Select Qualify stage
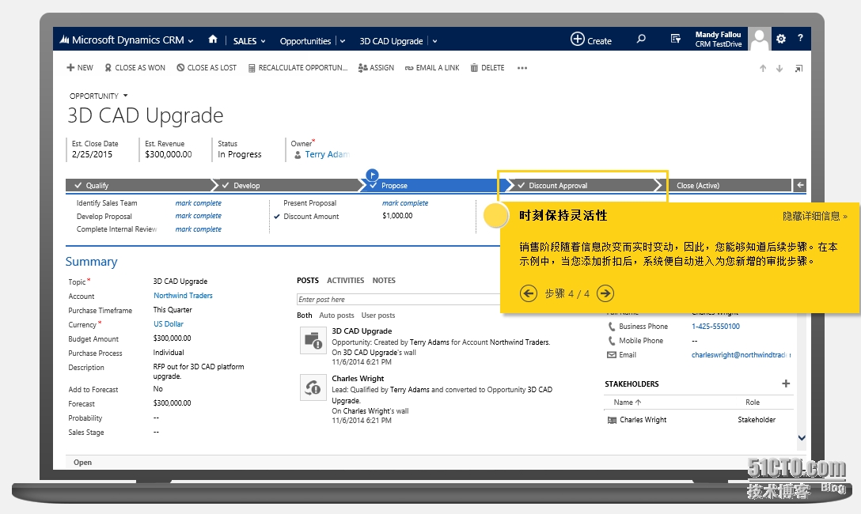Viewport: 861px width, 514px height. pos(138,185)
